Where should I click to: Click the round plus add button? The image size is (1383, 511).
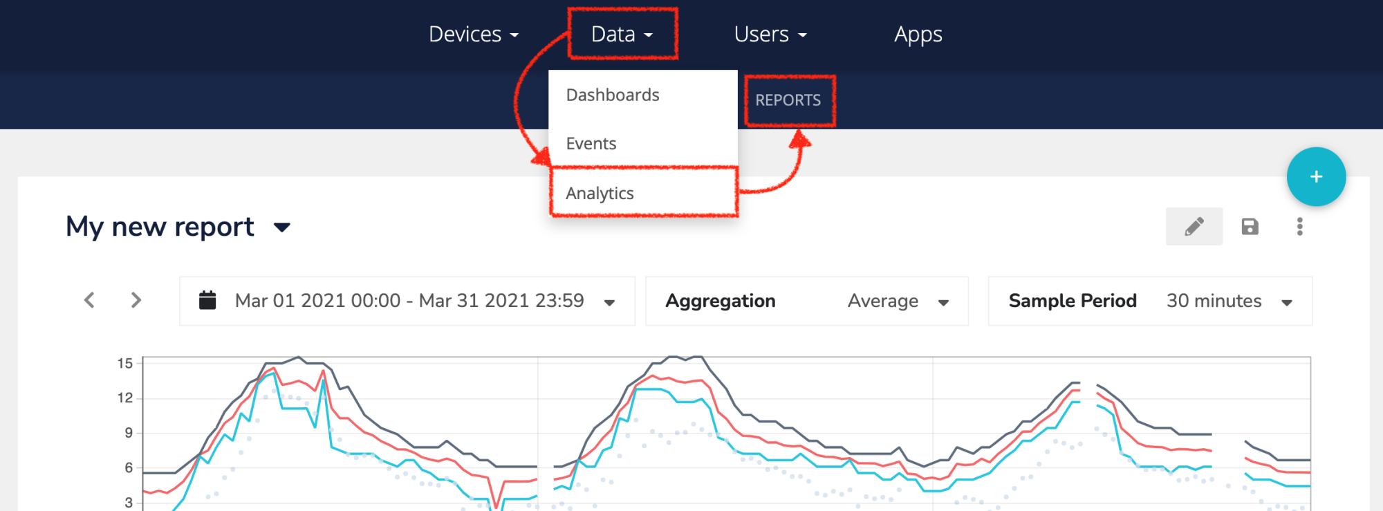1316,177
